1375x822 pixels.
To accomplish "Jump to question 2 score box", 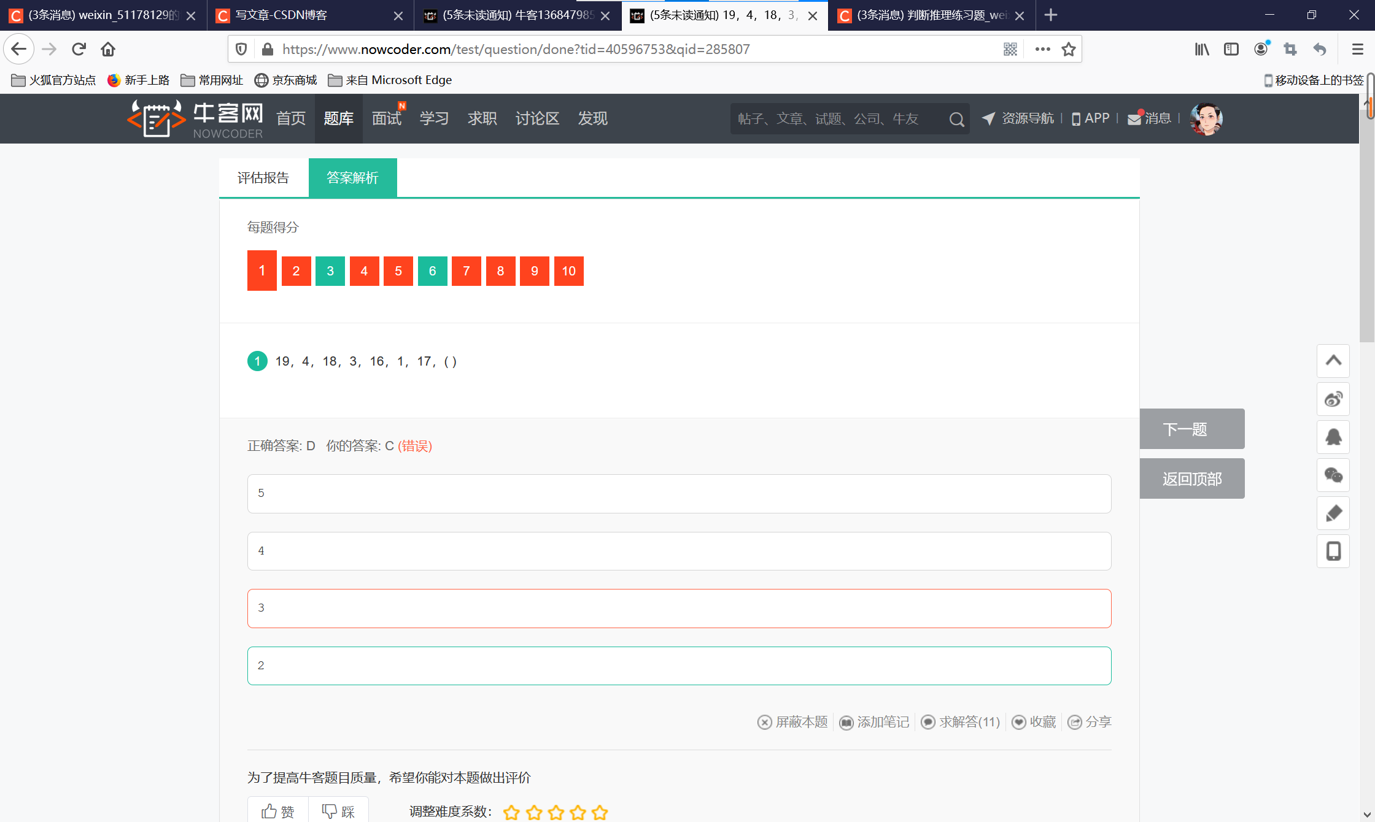I will 296,271.
